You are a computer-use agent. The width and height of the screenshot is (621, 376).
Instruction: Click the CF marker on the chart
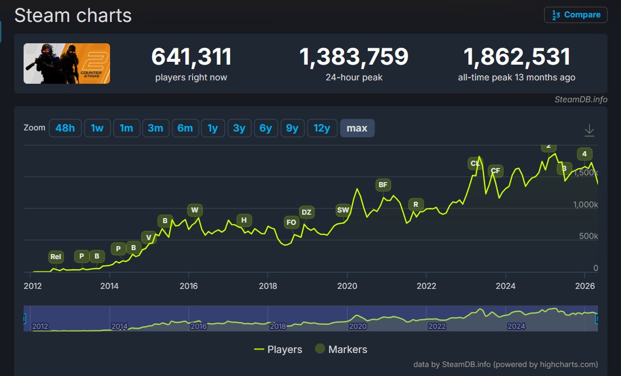495,171
